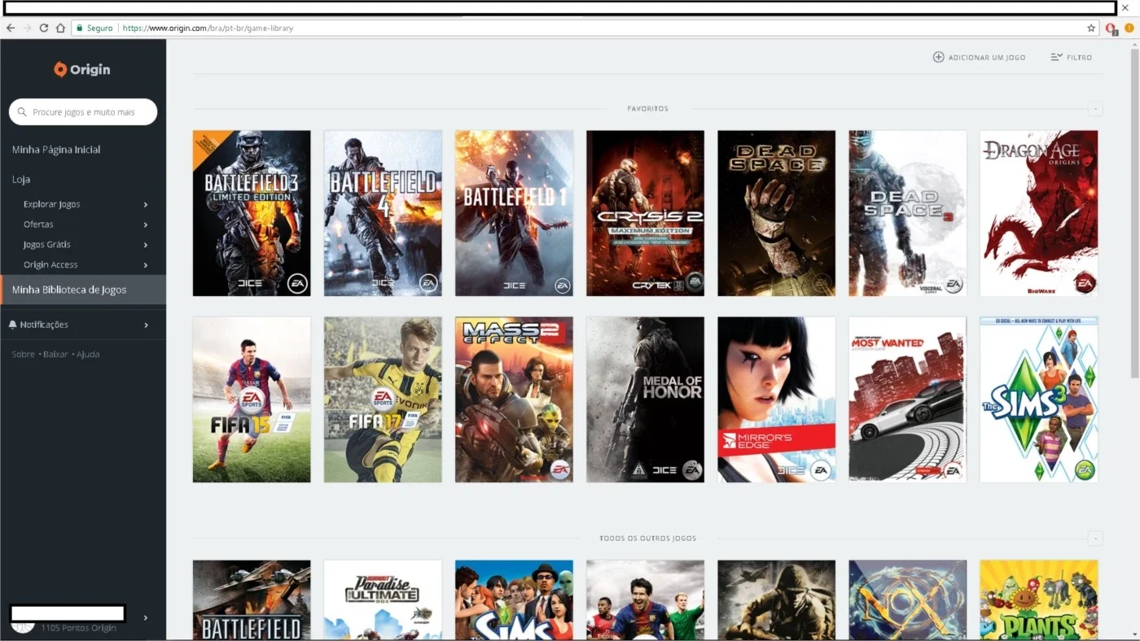Click the browser address bar URL

coord(208,28)
